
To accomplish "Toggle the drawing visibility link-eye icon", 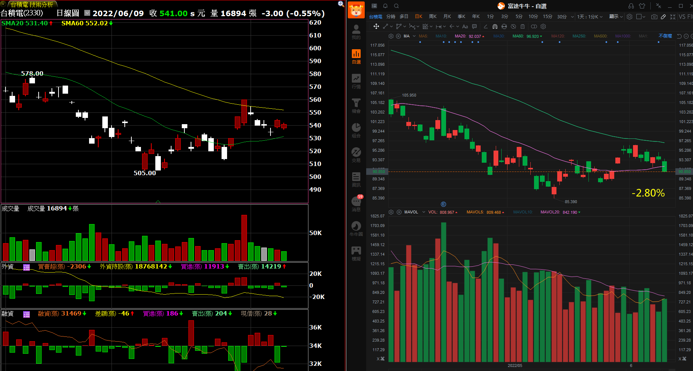I will tap(504, 26).
